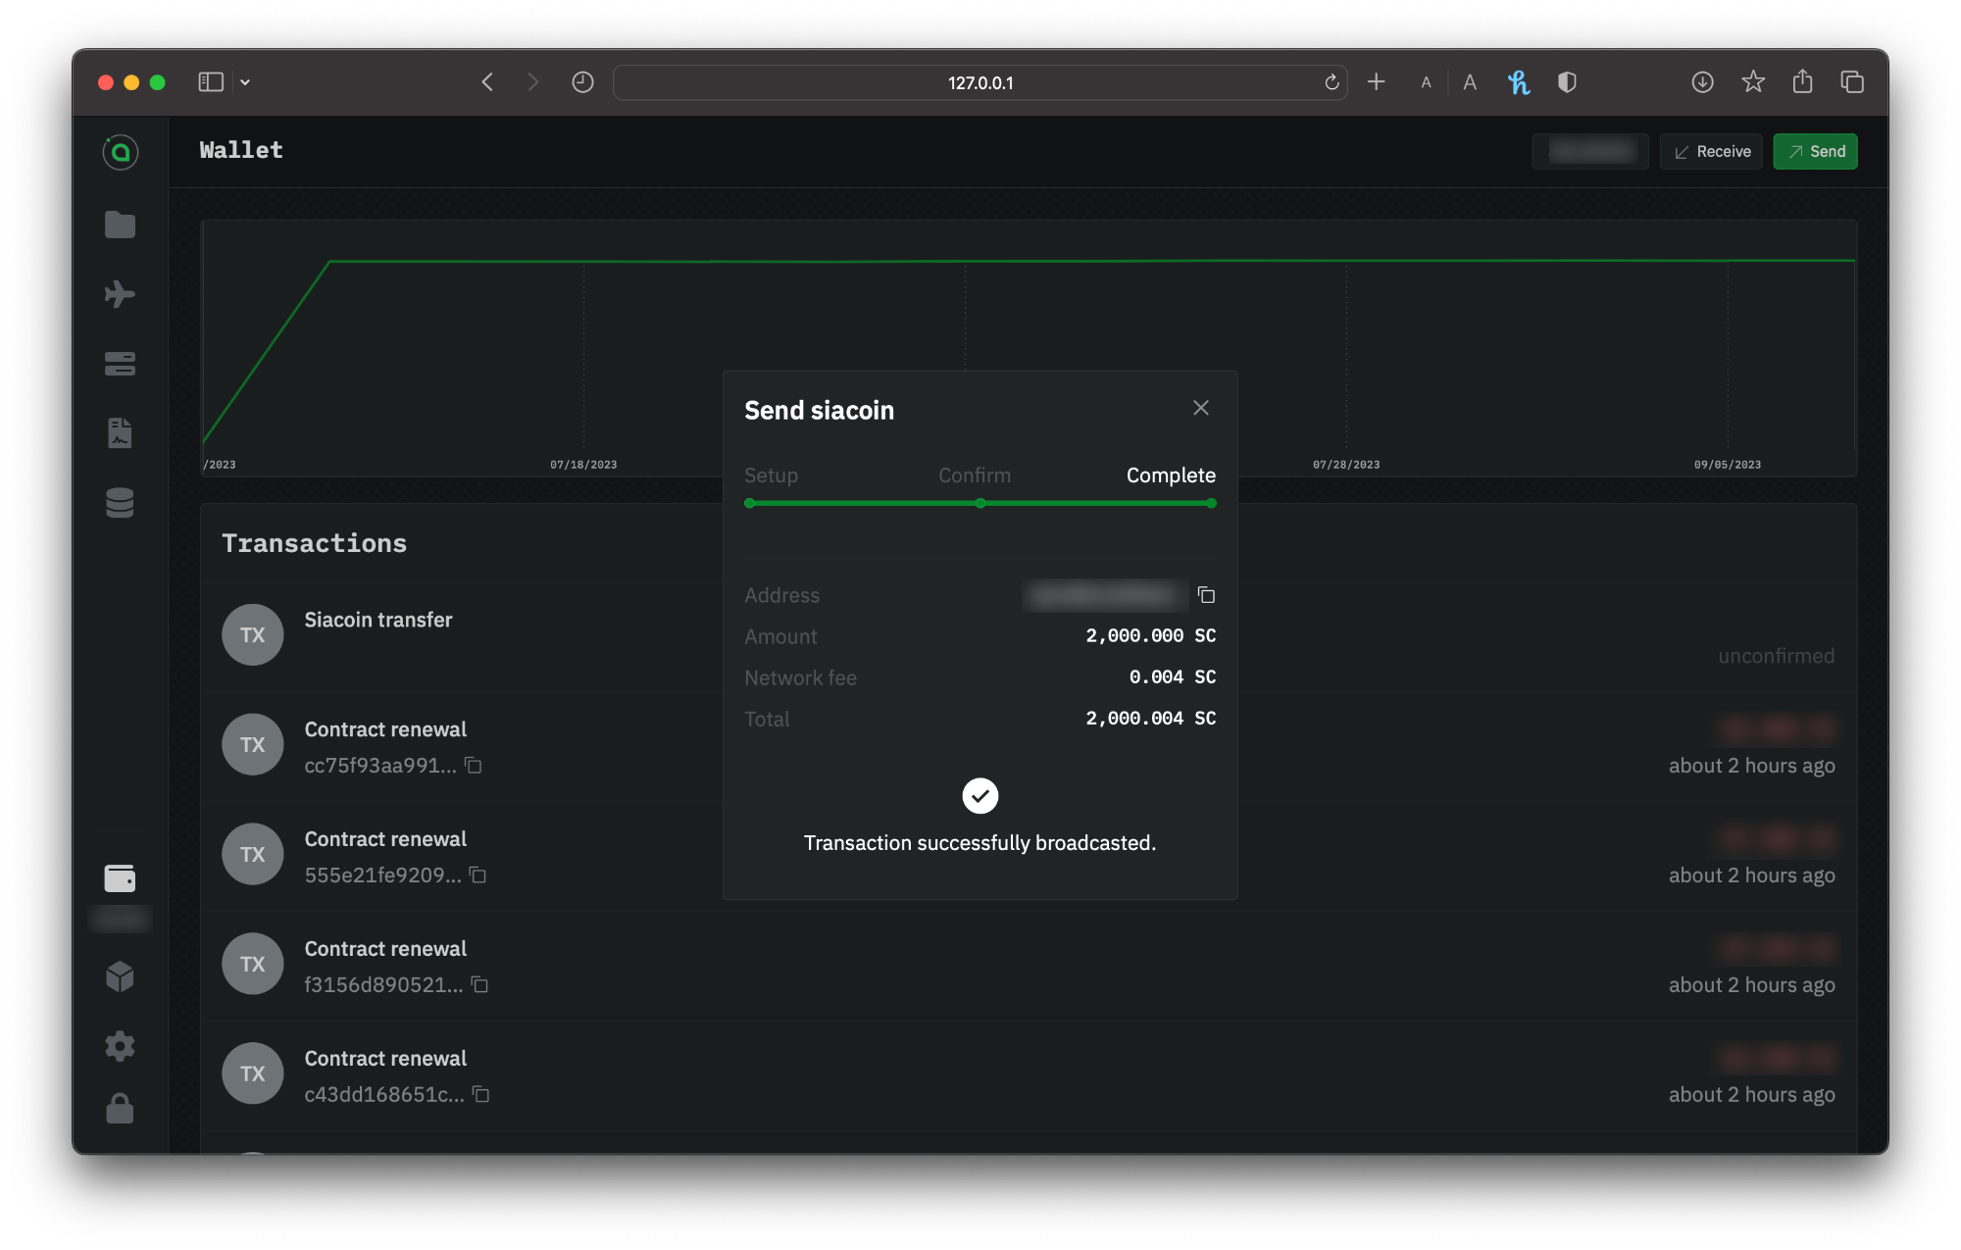This screenshot has height=1250, width=1961.
Task: Expand the browser sidebar dropdown chevron
Action: point(245,82)
